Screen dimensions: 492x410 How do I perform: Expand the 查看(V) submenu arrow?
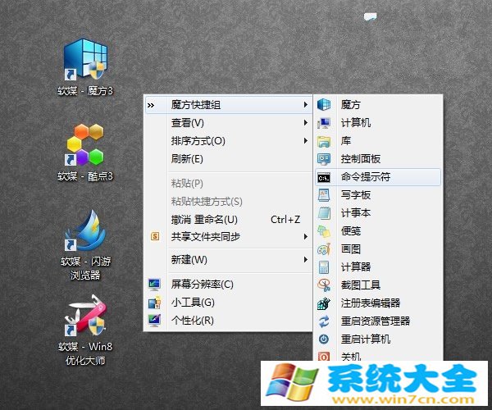(306, 123)
